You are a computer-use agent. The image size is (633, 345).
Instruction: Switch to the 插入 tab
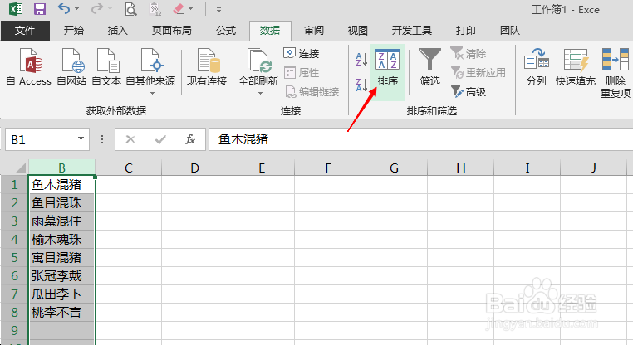117,31
